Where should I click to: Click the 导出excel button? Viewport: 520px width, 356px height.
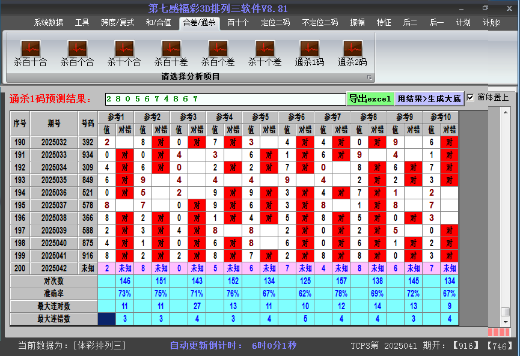[370, 98]
